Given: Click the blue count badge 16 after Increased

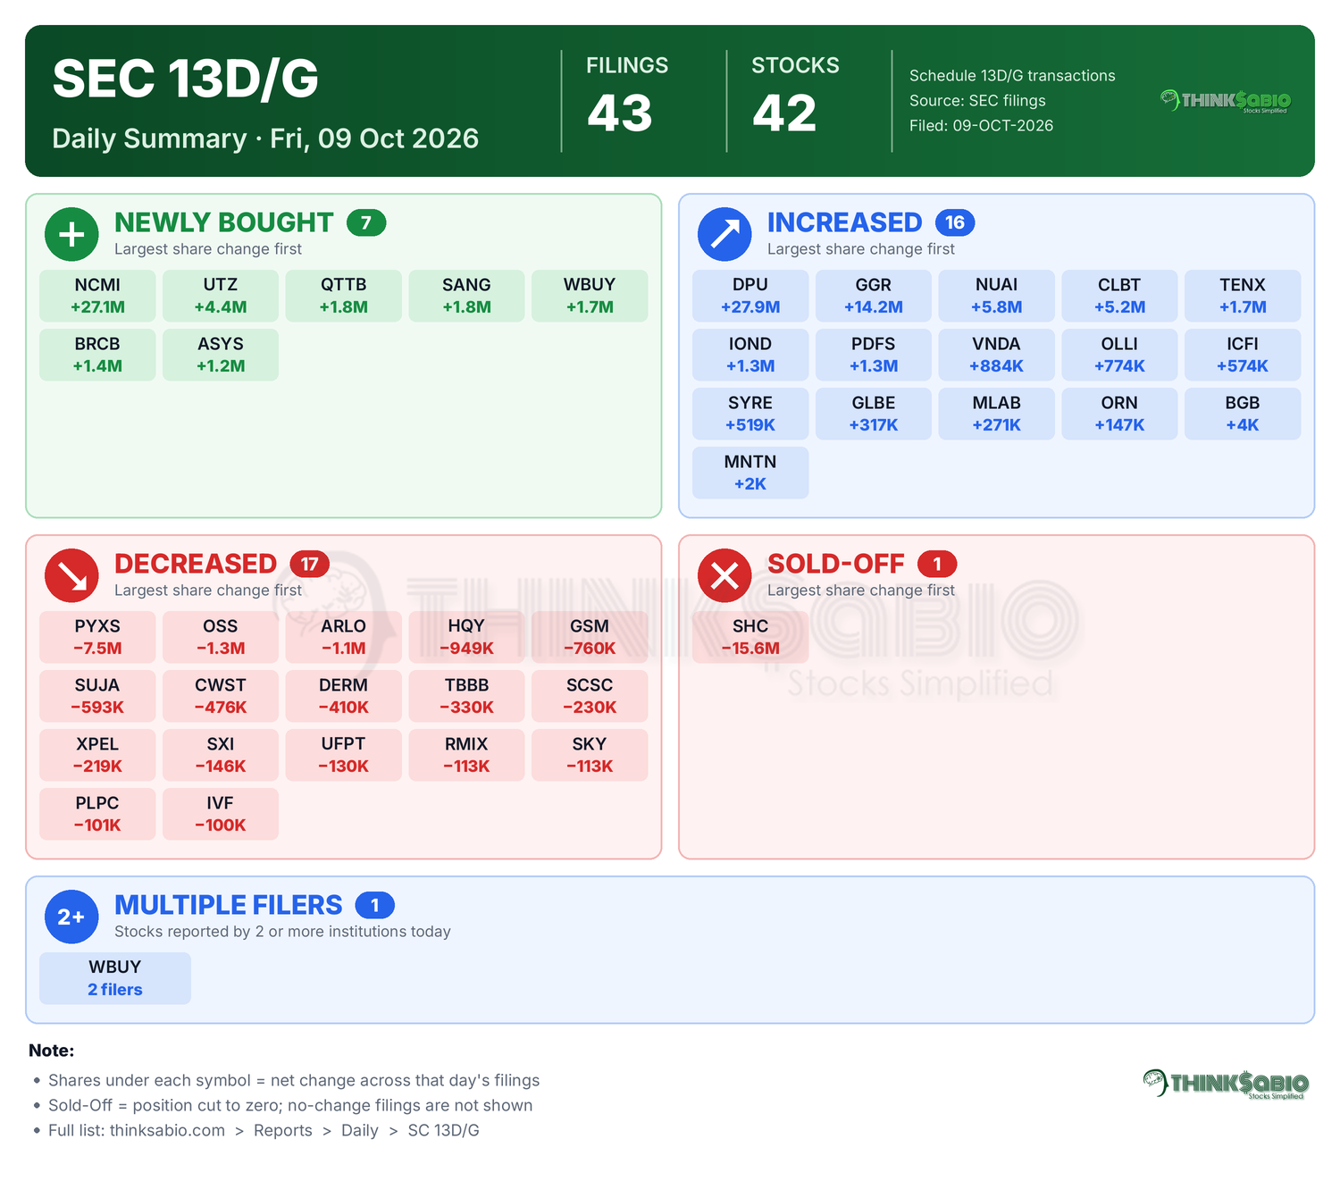Looking at the screenshot, I should (x=955, y=222).
